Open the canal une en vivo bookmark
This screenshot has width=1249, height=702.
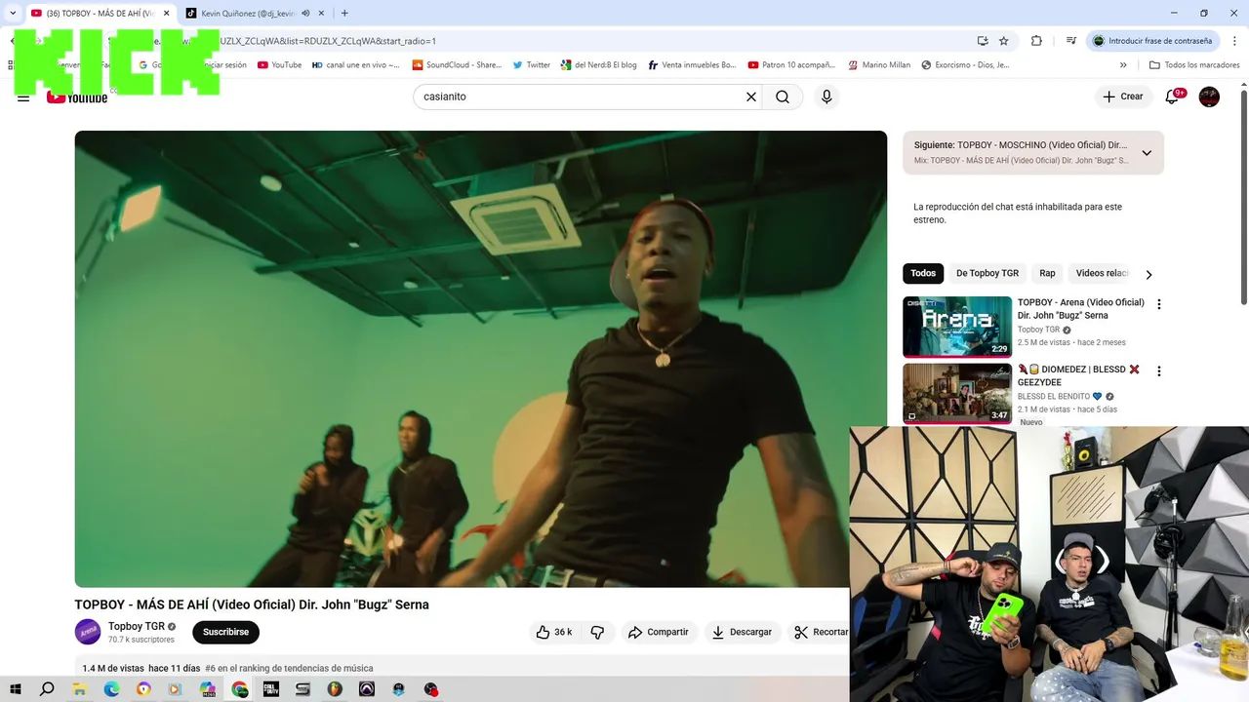[356, 65]
